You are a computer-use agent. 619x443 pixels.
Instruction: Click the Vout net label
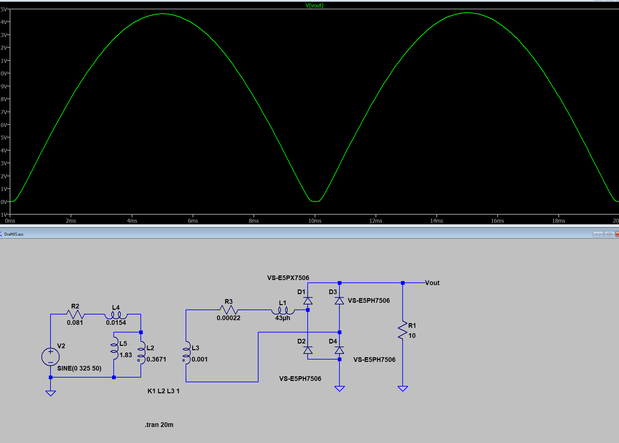point(432,283)
